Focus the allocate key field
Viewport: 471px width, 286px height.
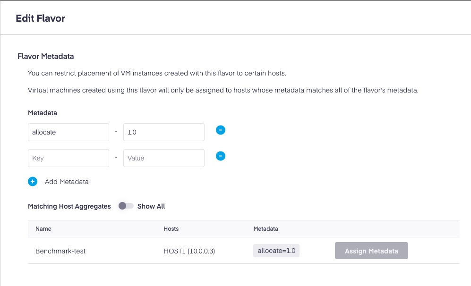(69, 132)
